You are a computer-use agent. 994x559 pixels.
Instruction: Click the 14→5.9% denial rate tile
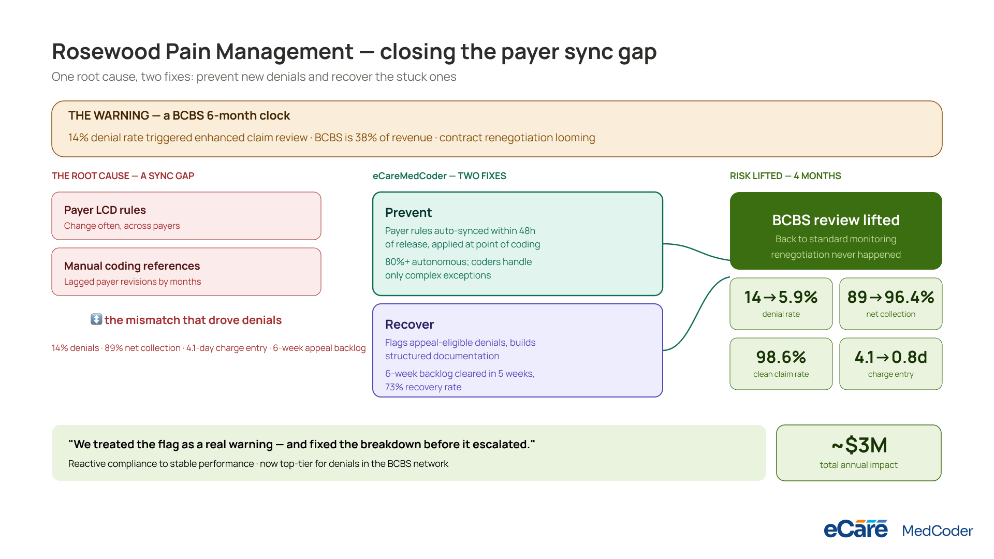pyautogui.click(x=781, y=304)
